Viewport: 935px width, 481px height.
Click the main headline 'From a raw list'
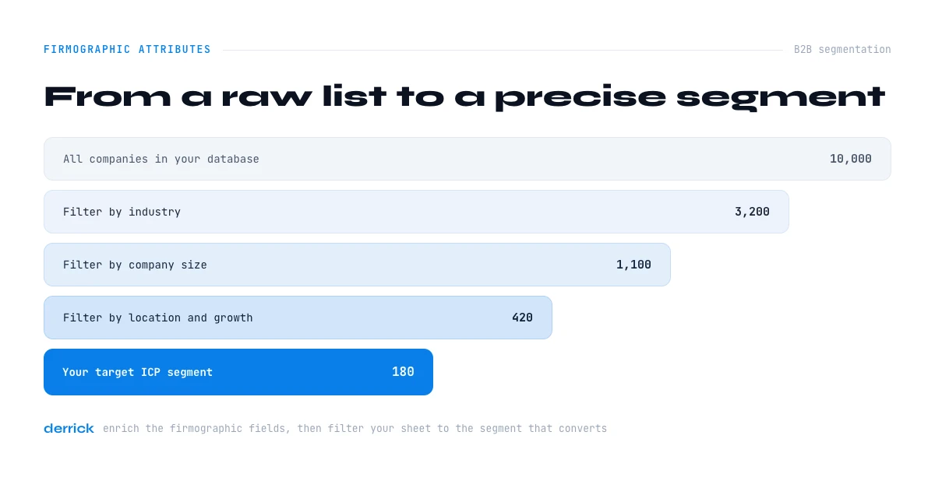coord(215,97)
